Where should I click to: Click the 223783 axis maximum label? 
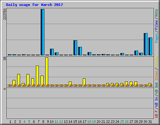(x=5, y=14)
